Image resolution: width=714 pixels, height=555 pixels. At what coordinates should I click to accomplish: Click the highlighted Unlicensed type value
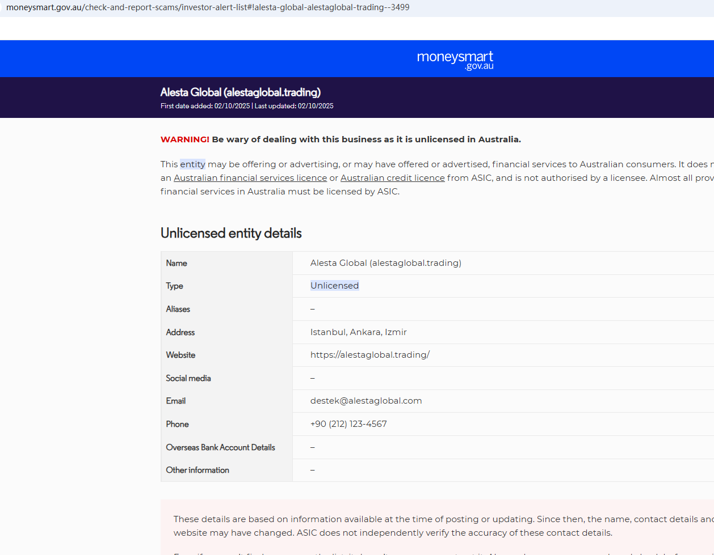point(334,286)
